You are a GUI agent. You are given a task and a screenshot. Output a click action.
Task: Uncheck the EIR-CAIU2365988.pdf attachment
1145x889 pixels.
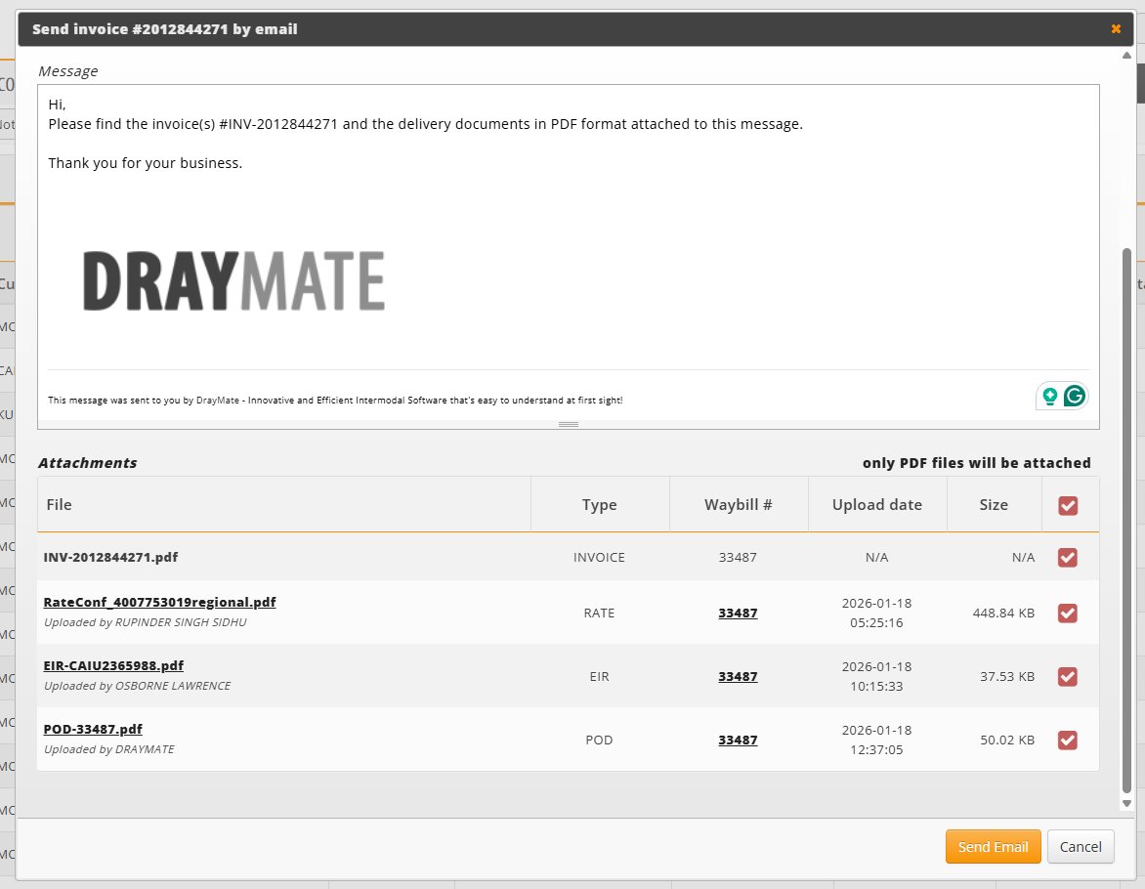pos(1067,676)
